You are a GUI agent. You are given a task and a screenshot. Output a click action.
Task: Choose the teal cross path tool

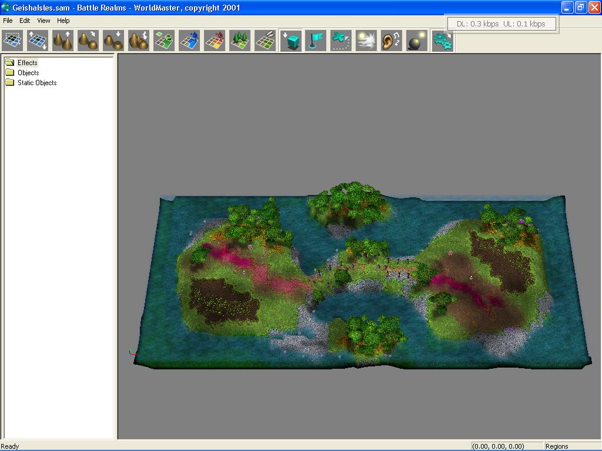click(x=341, y=41)
